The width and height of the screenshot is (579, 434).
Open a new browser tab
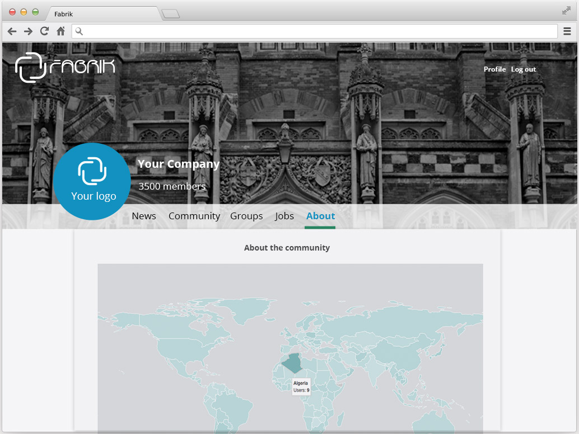coord(170,14)
